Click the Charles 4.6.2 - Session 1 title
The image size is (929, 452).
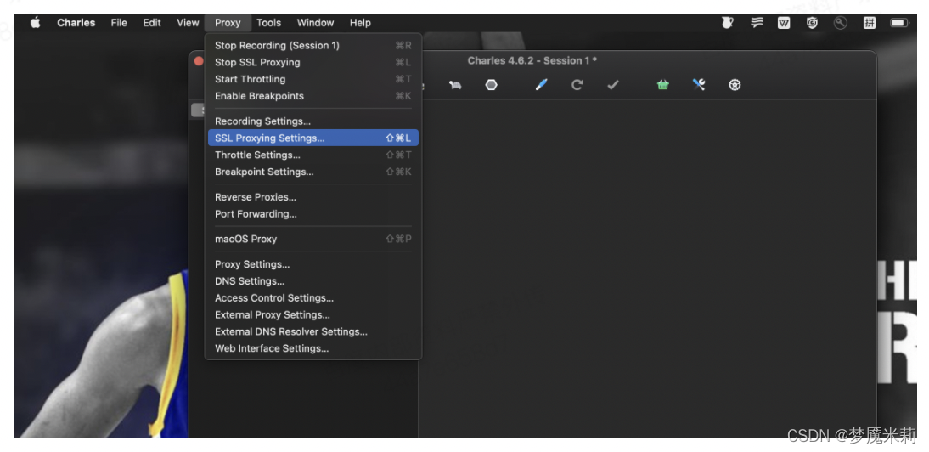click(x=532, y=60)
